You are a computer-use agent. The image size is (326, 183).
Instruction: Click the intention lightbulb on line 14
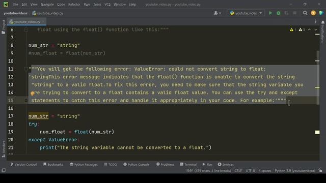(32, 93)
